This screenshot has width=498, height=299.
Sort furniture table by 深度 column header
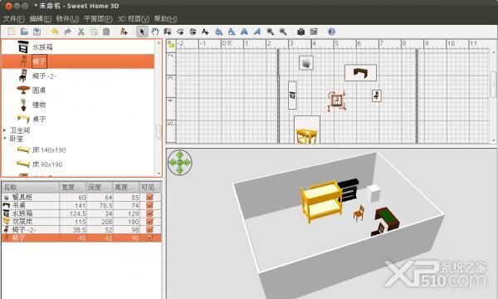[100, 187]
